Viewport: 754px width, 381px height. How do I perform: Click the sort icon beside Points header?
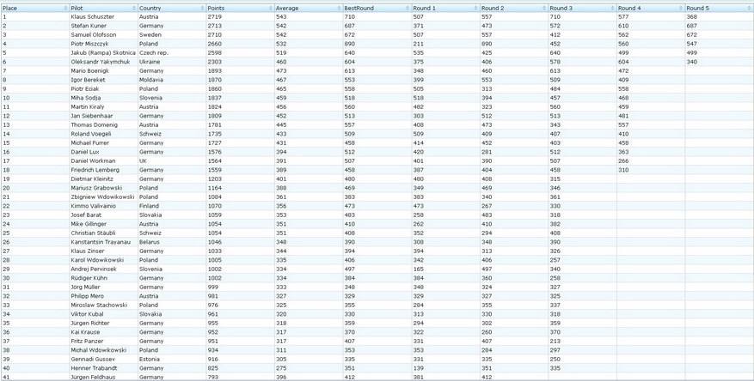(270, 8)
